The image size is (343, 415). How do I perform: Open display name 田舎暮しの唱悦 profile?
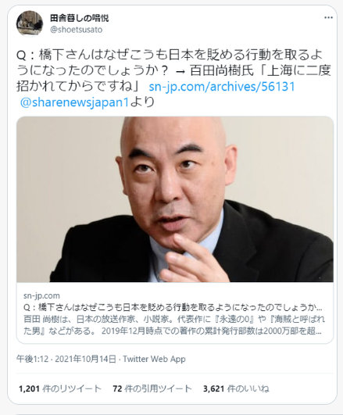pyautogui.click(x=80, y=18)
